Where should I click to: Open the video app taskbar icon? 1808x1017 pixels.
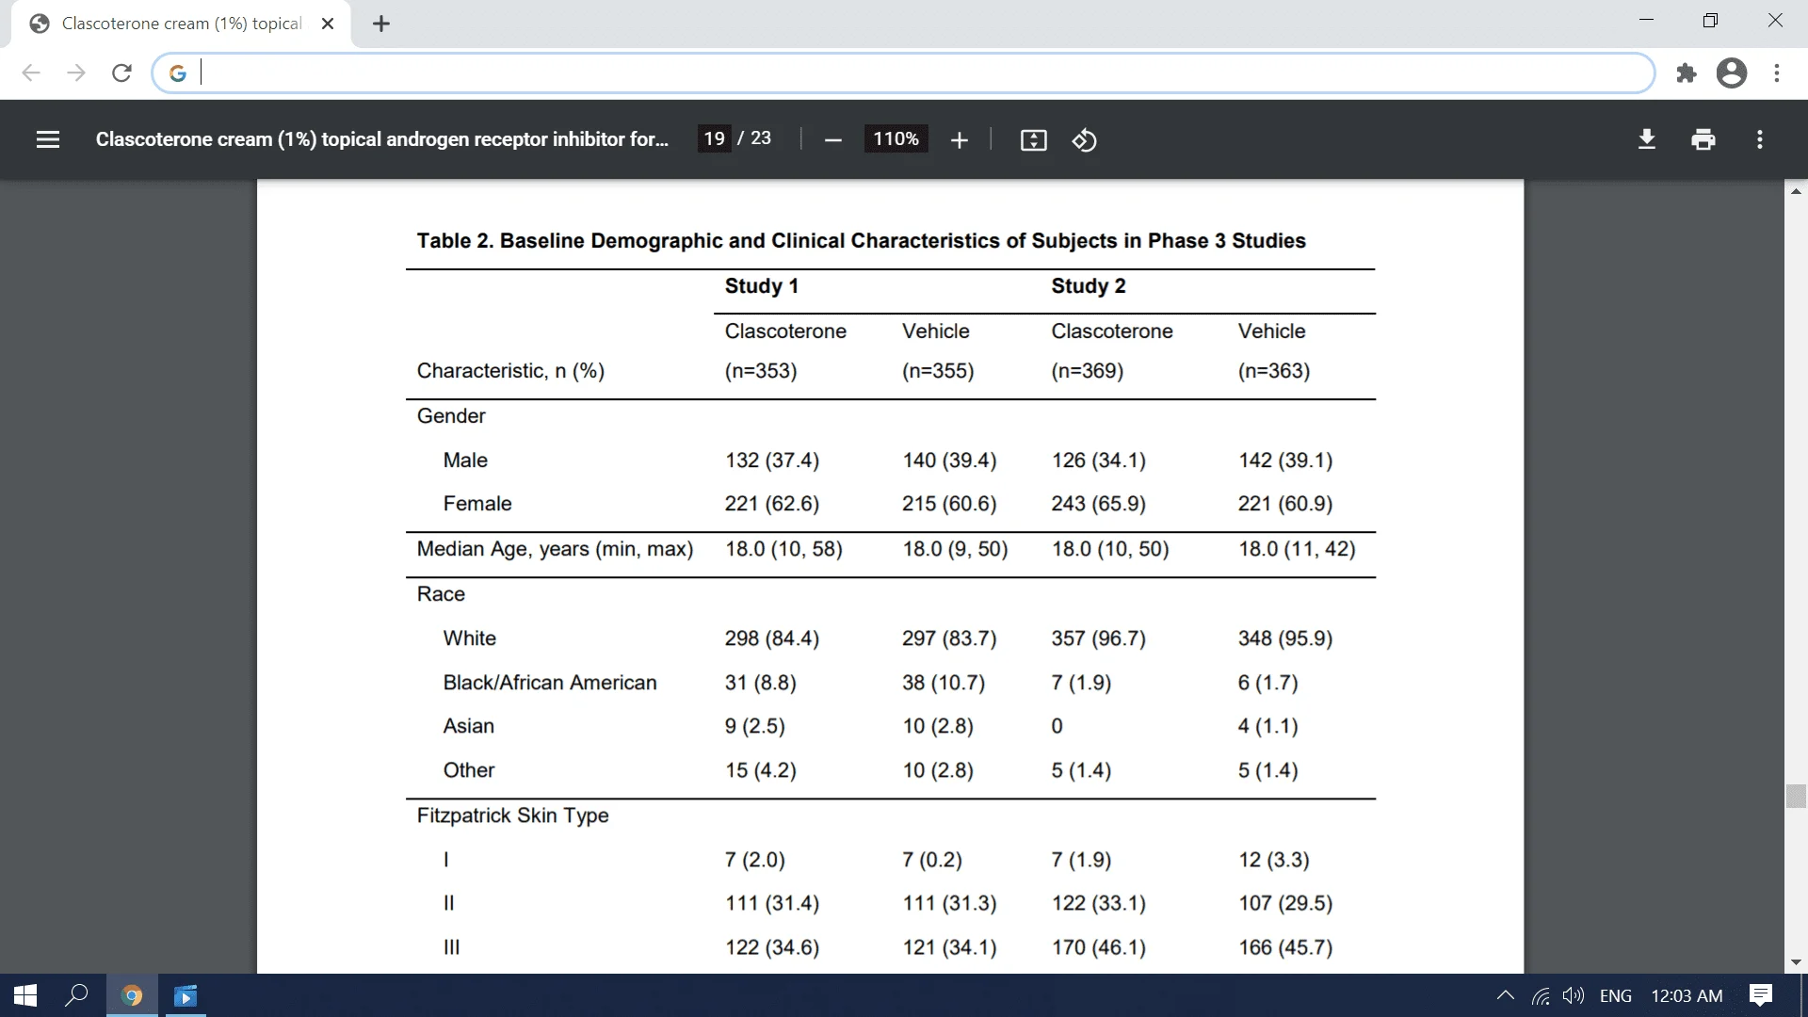(186, 995)
